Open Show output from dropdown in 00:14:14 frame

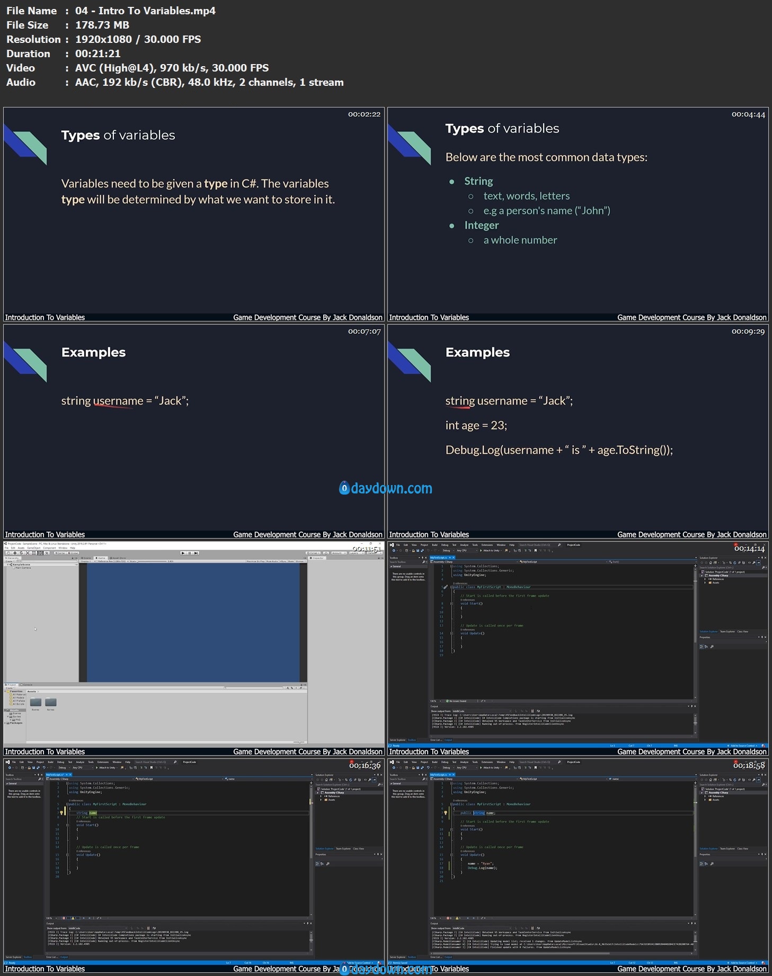(x=482, y=711)
